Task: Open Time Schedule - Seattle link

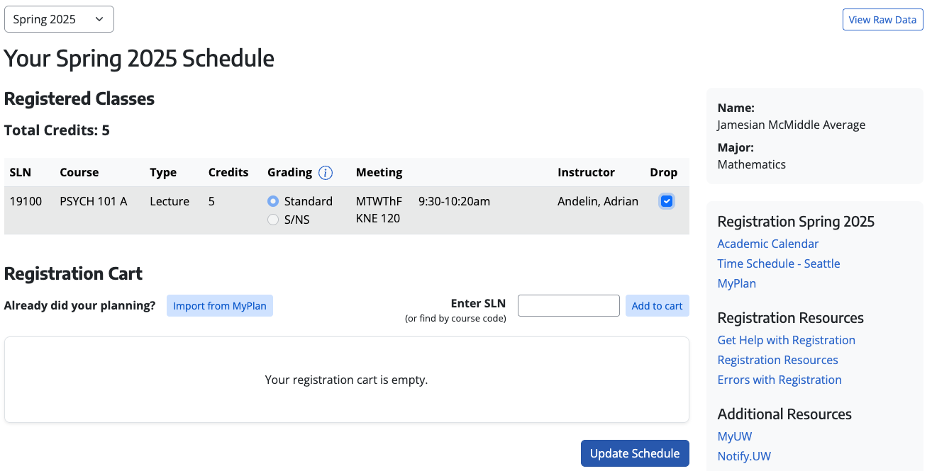Action: [x=778, y=263]
